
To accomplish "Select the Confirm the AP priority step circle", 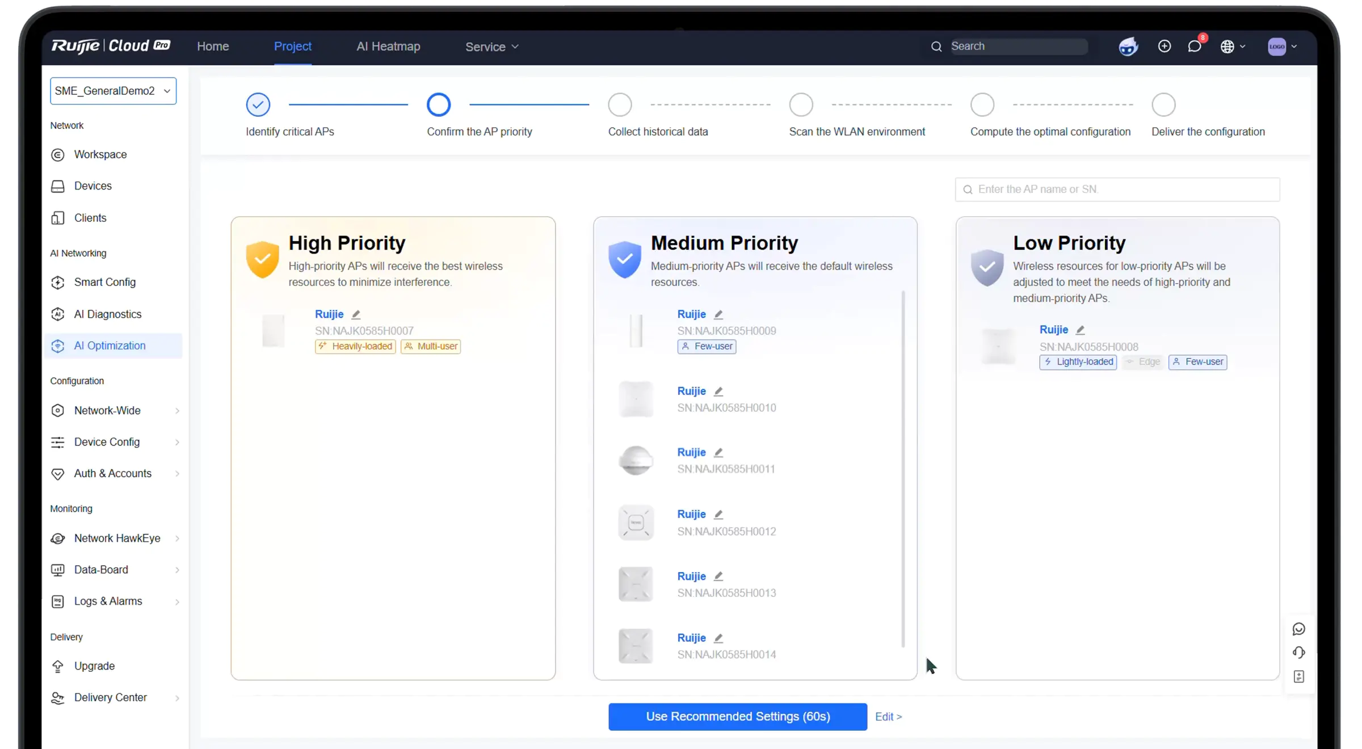I will tap(439, 105).
